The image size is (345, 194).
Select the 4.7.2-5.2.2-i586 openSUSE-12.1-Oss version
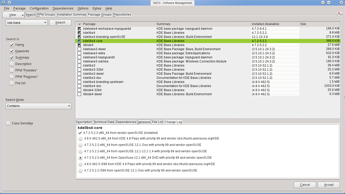pos(81,170)
